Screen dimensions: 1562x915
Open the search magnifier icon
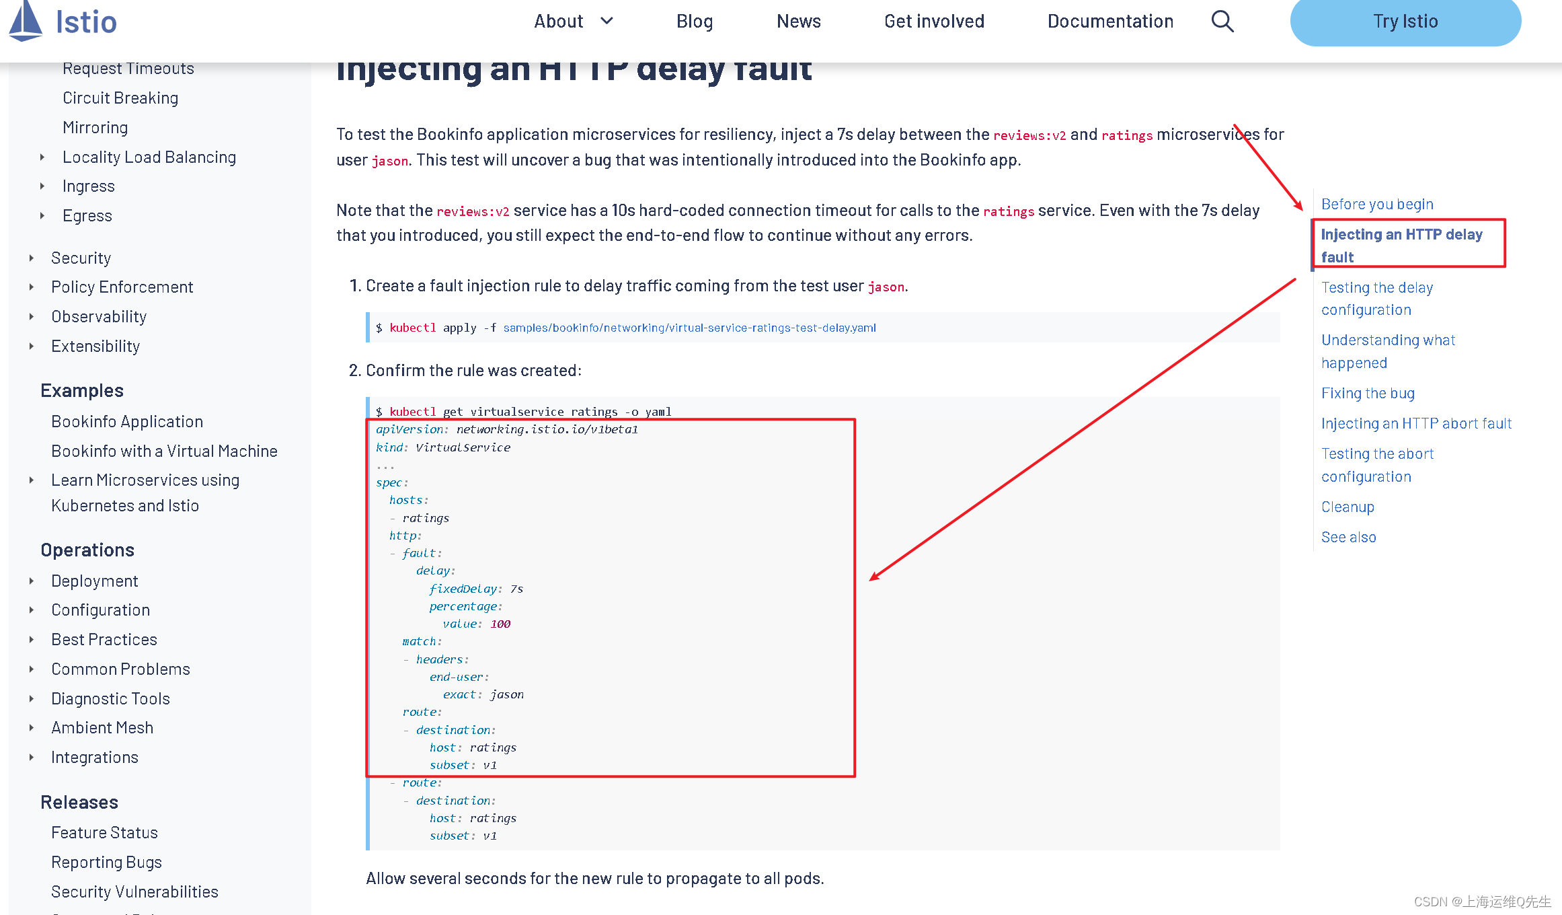(1222, 22)
